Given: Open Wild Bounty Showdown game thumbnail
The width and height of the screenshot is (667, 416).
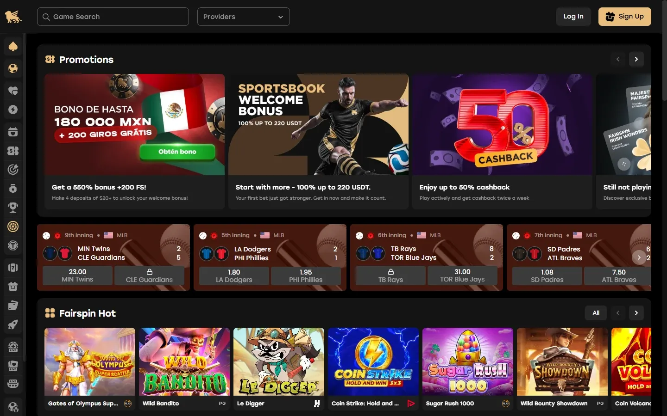Looking at the screenshot, I should pyautogui.click(x=562, y=361).
